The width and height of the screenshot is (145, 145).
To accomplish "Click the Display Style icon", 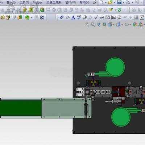I will click(119, 25).
